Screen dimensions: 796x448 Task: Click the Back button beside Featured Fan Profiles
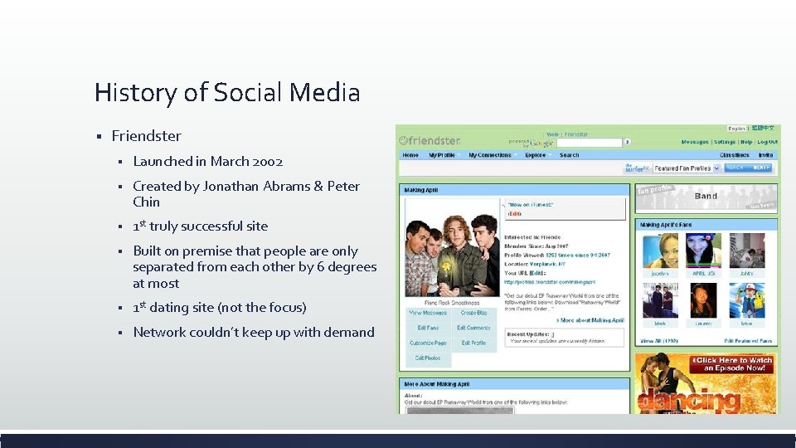pyautogui.click(x=736, y=168)
